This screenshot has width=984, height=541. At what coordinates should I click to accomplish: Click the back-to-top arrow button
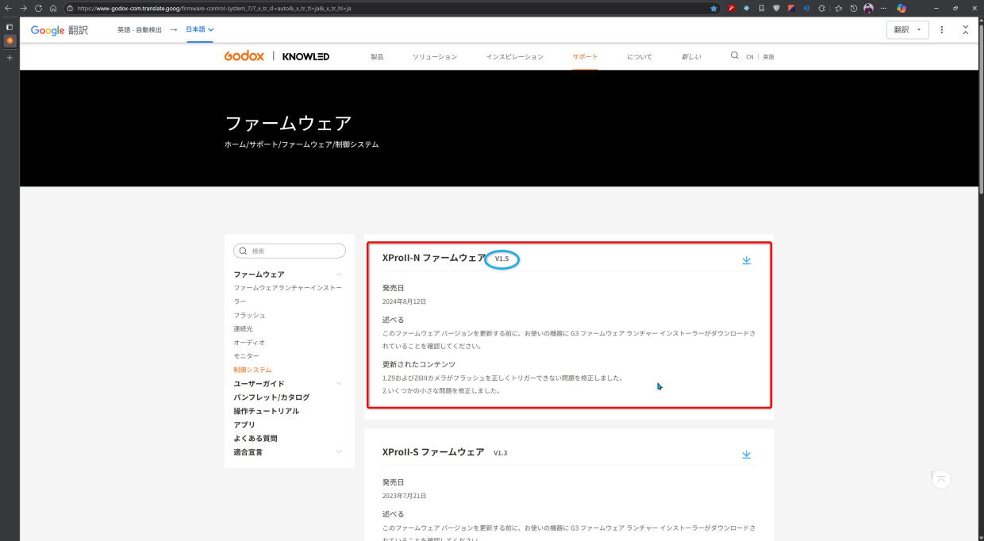tap(941, 479)
